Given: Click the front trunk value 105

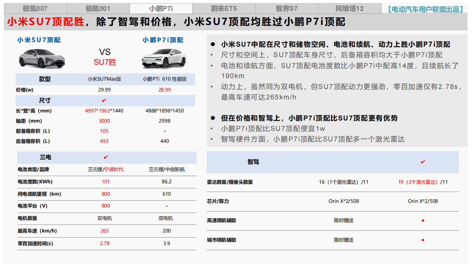Looking at the screenshot, I should (104, 131).
